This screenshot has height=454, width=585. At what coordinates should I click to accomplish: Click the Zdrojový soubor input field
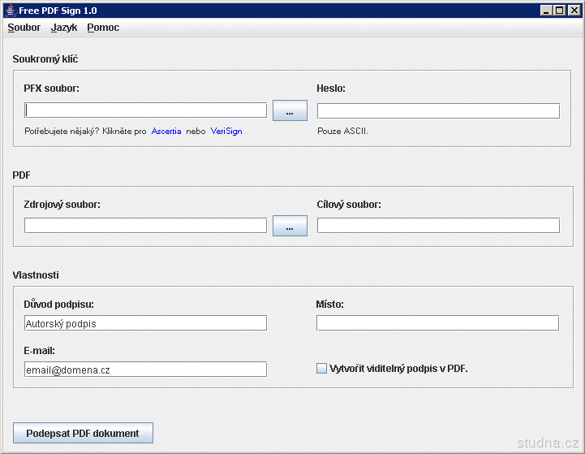click(145, 226)
